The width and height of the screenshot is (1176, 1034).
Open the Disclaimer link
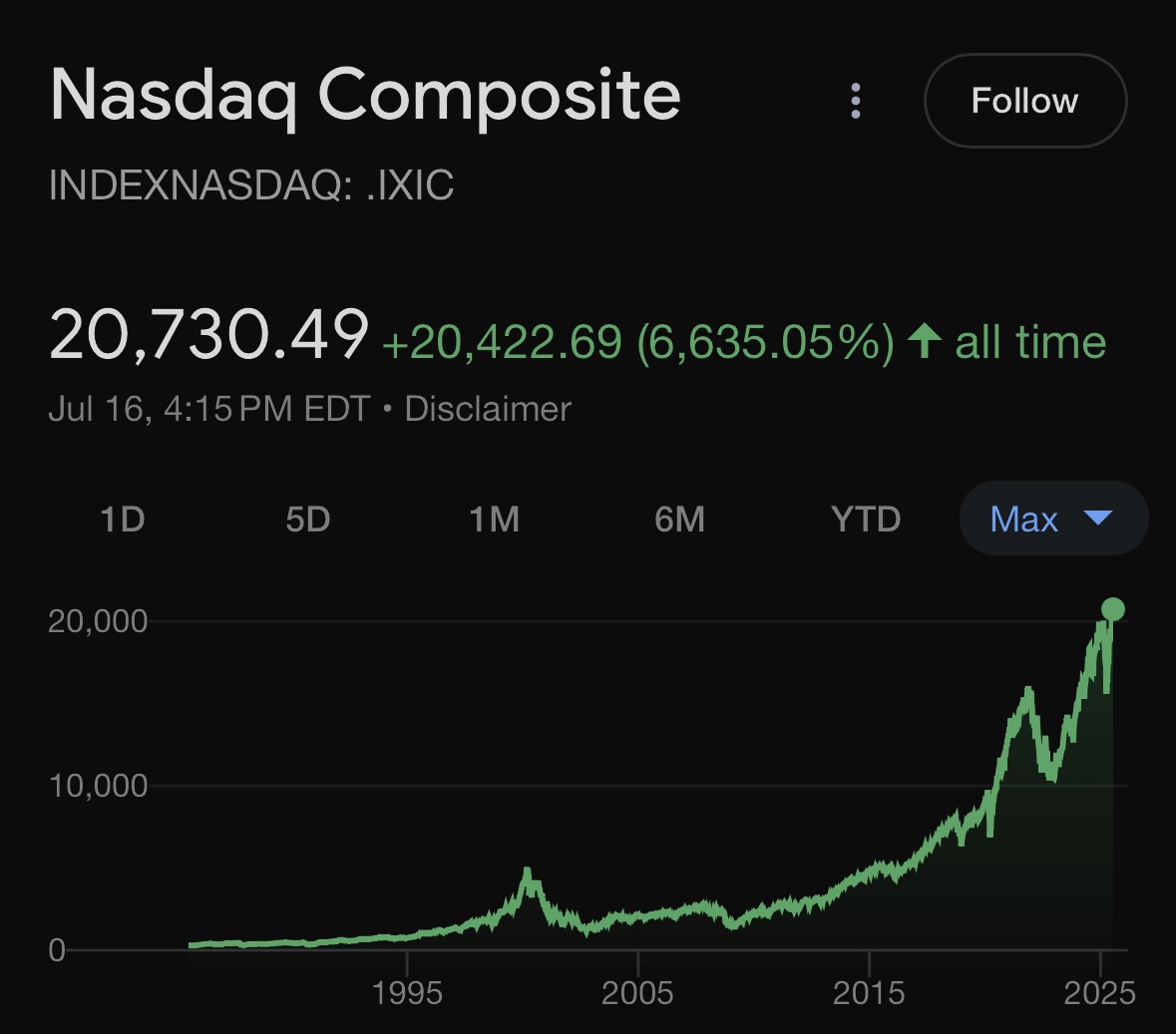coord(488,410)
